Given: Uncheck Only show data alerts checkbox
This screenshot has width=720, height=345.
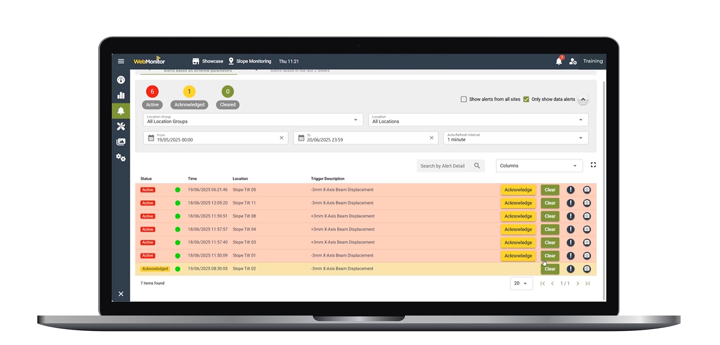Looking at the screenshot, I should coord(526,99).
